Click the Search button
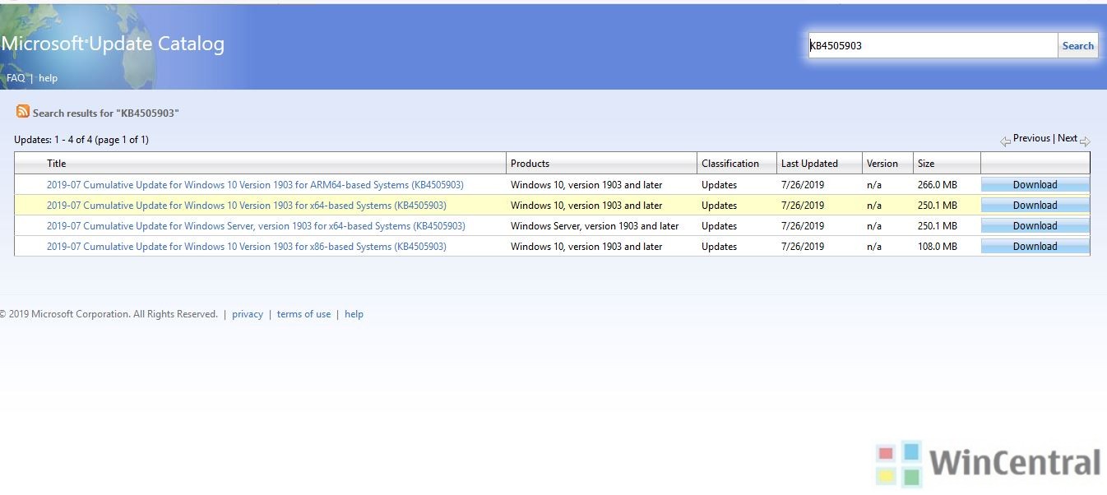The height and width of the screenshot is (495, 1107). click(x=1077, y=46)
